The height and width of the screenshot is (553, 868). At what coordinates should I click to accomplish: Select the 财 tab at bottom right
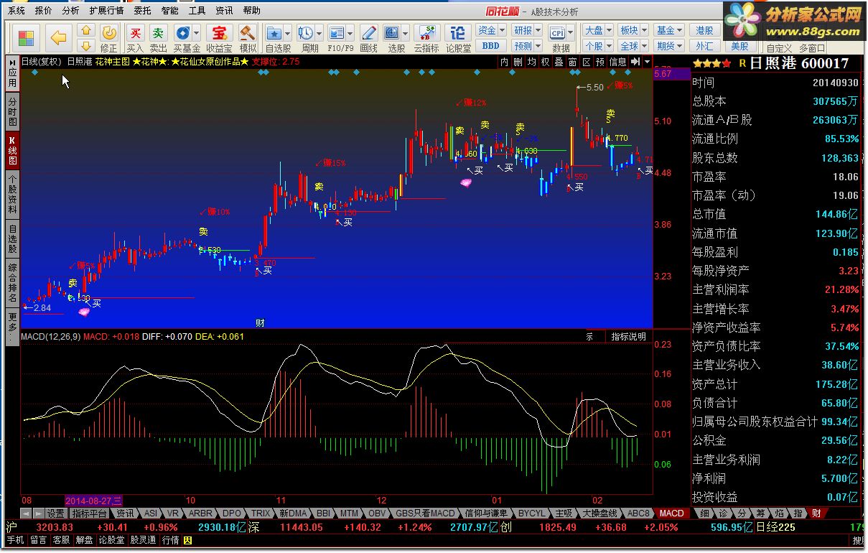click(x=816, y=513)
